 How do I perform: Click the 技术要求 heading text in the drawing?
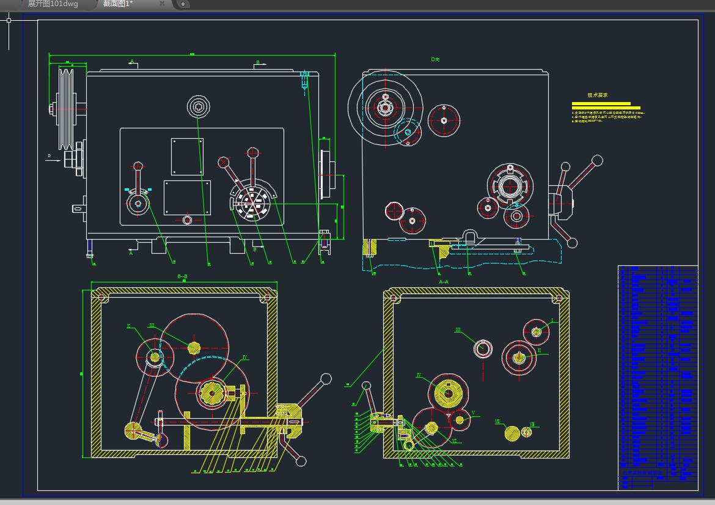(597, 95)
